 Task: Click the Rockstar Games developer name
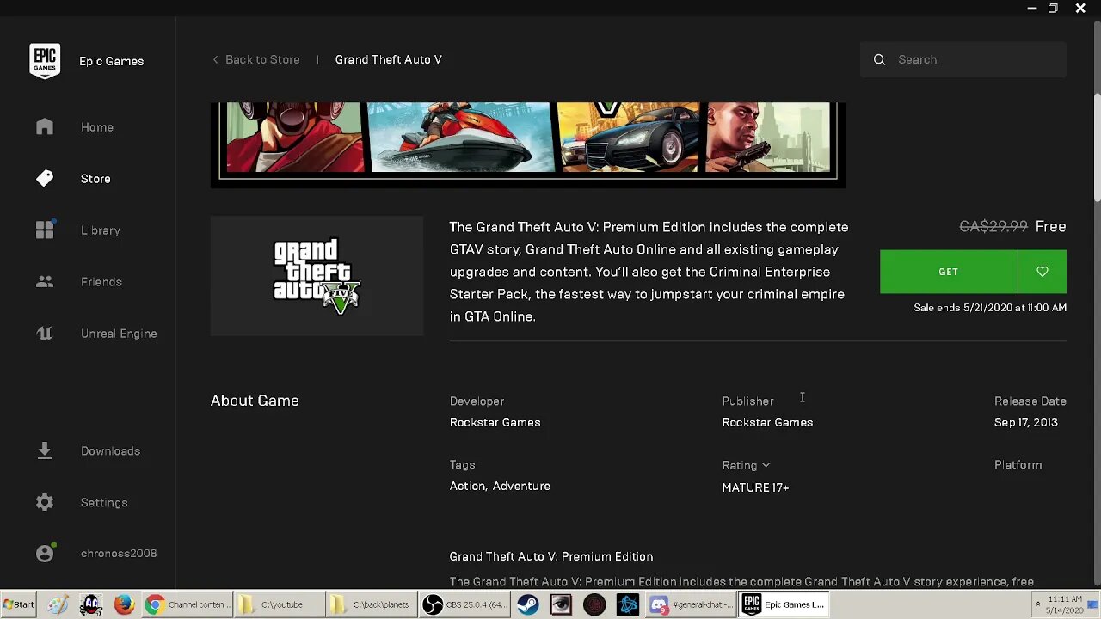[495, 423]
